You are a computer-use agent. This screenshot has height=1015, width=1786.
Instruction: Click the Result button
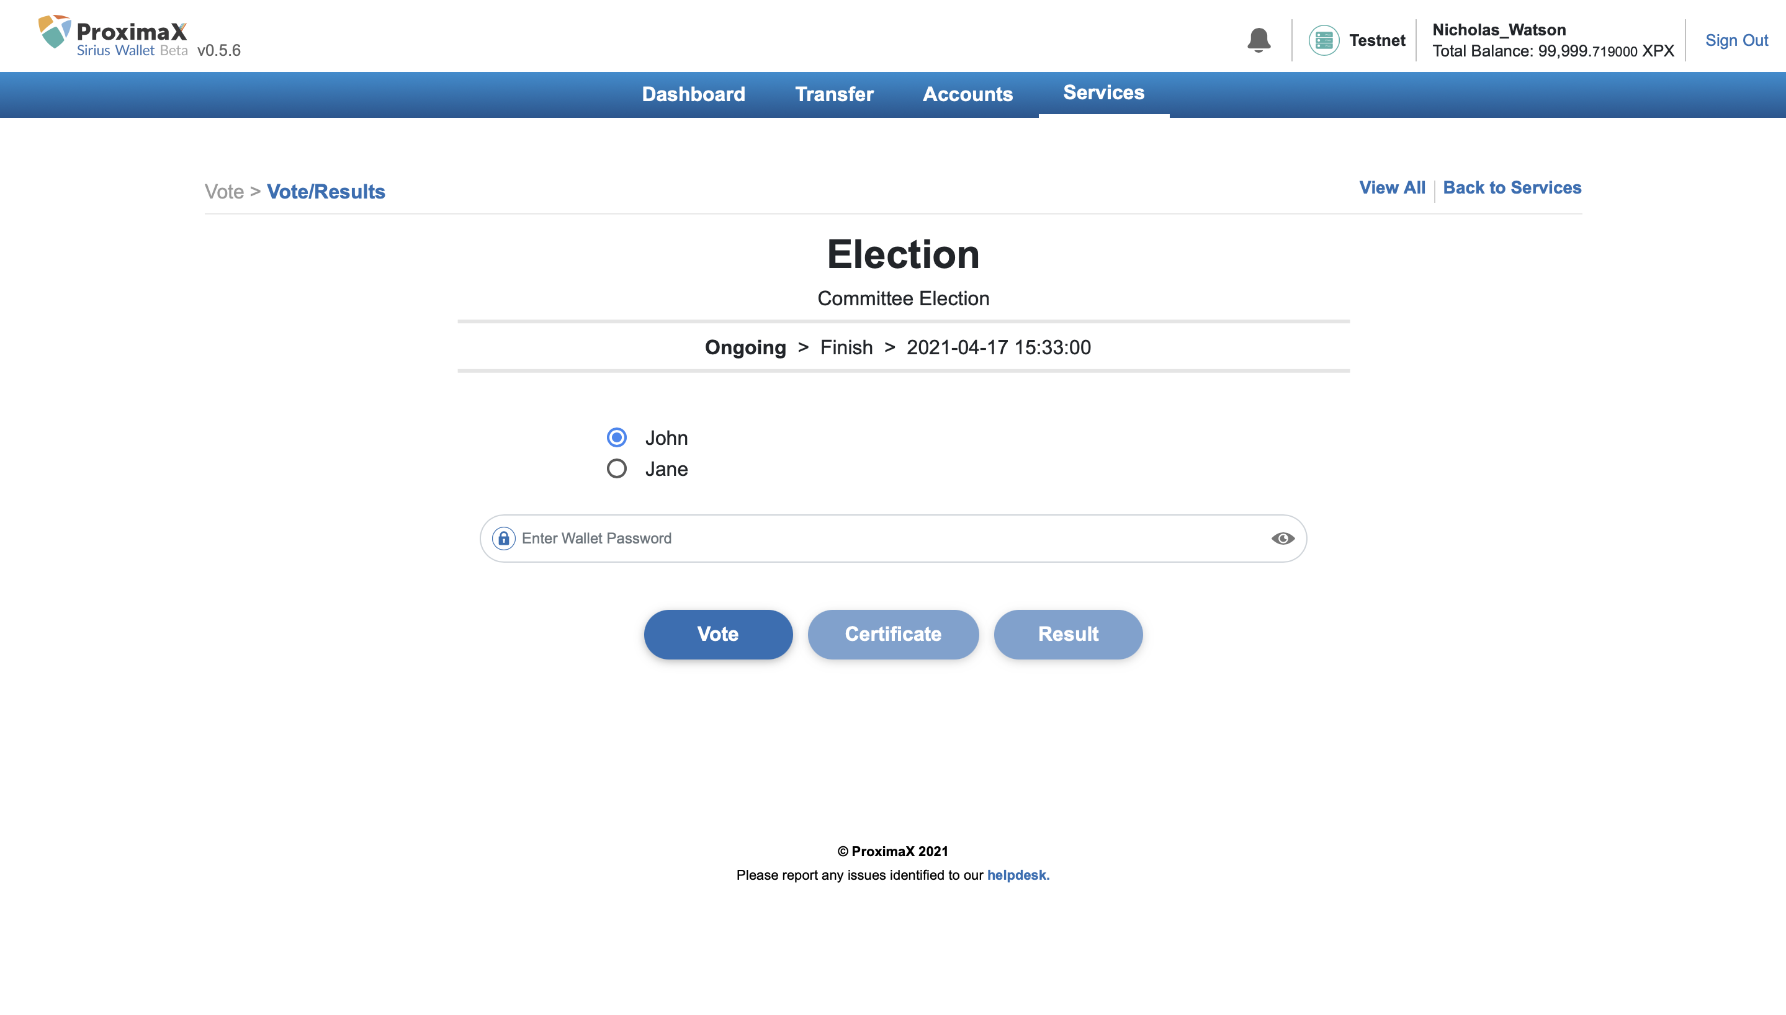(1068, 633)
